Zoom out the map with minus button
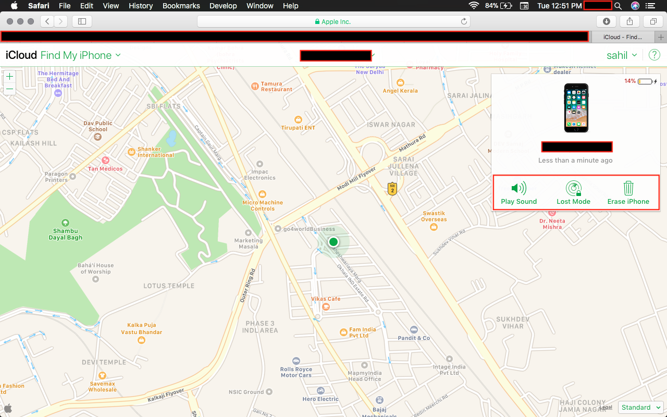The width and height of the screenshot is (667, 417). [x=9, y=89]
